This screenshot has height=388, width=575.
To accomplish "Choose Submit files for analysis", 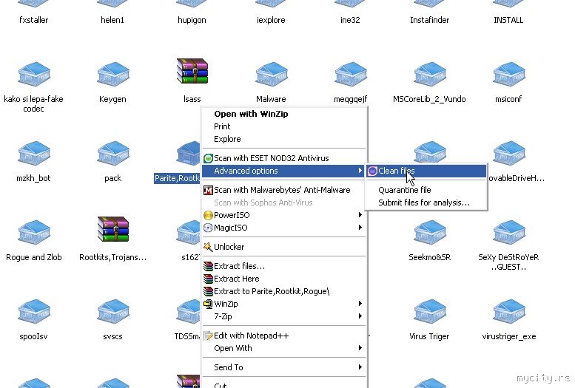I will click(426, 202).
